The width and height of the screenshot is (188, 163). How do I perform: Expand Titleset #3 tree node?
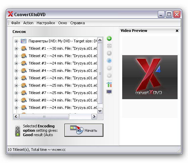[x=16, y=63]
